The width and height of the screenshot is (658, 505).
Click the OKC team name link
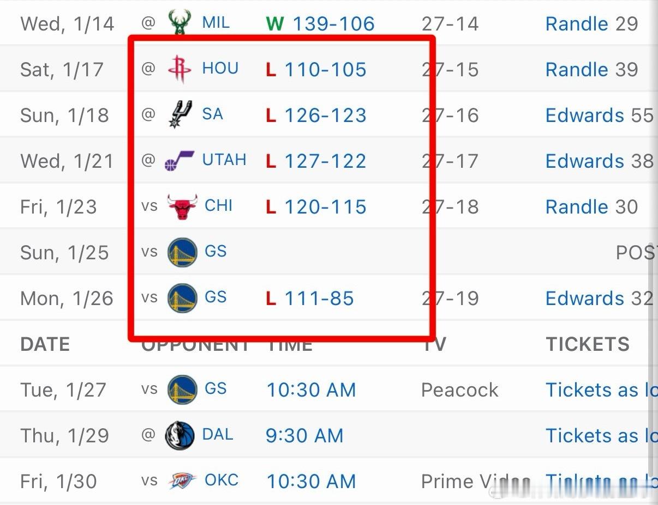[x=221, y=480]
